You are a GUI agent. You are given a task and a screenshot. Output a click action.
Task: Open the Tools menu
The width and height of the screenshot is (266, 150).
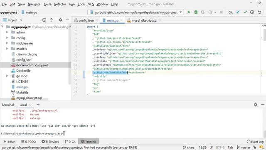(x=81, y=4)
